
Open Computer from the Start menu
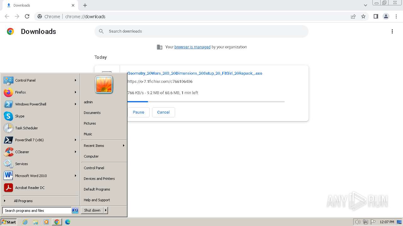[91, 156]
